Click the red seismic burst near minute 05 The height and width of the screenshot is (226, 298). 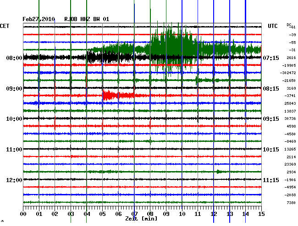pos(118,95)
